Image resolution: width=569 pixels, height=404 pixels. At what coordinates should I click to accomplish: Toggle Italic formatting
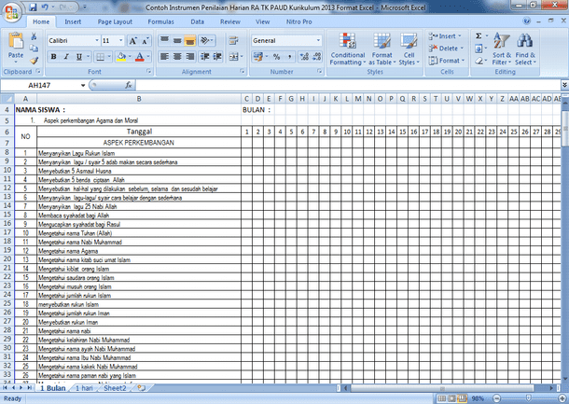coord(66,57)
